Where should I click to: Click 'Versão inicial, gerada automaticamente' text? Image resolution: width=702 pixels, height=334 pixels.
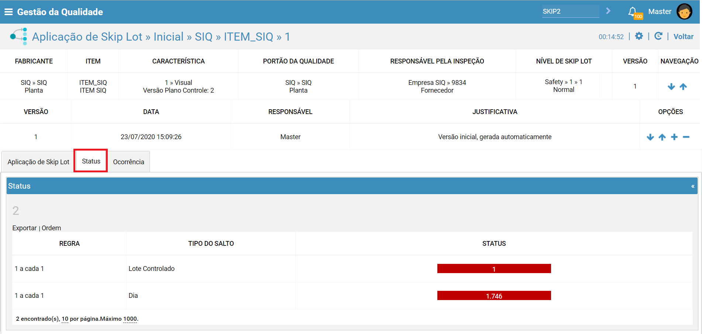(495, 137)
